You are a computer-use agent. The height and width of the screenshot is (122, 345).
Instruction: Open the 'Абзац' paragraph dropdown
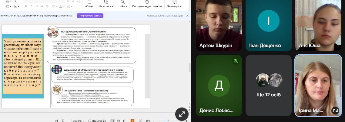90,6
